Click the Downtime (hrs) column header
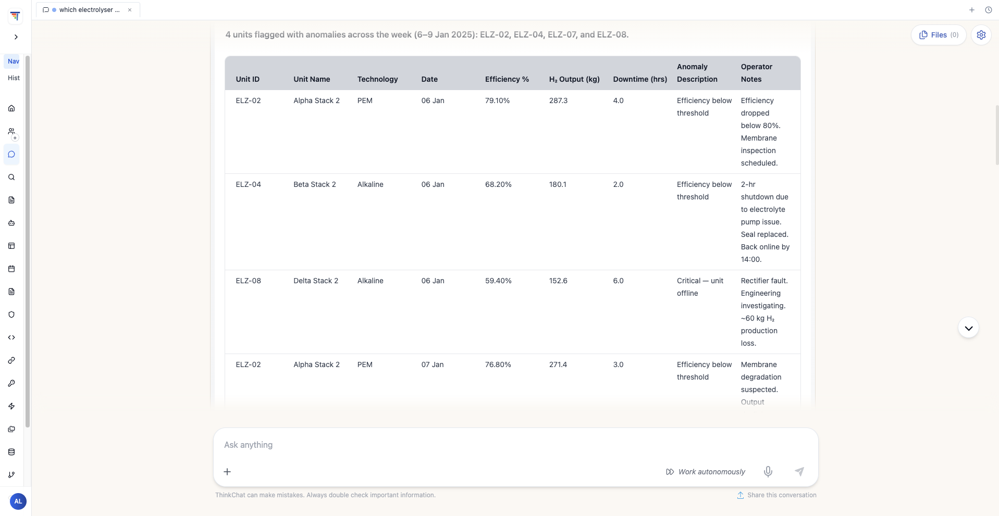The height and width of the screenshot is (516, 999). pyautogui.click(x=640, y=79)
